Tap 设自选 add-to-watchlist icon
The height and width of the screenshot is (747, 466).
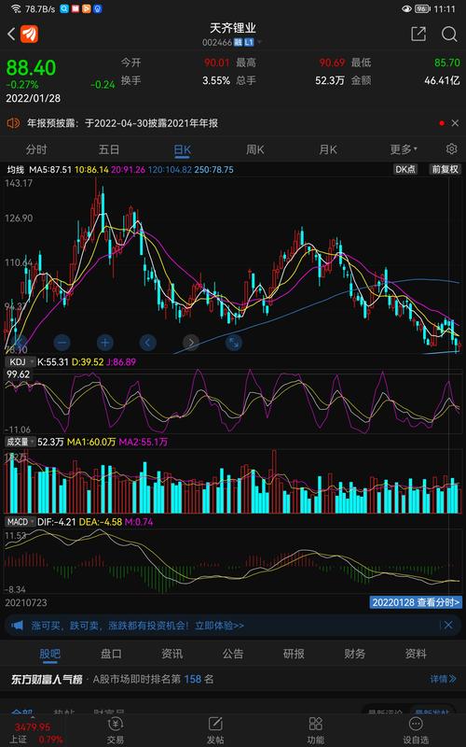416,729
